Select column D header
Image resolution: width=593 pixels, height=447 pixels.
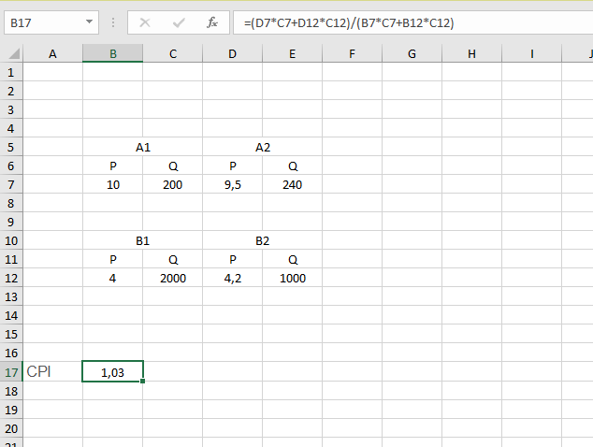point(232,54)
